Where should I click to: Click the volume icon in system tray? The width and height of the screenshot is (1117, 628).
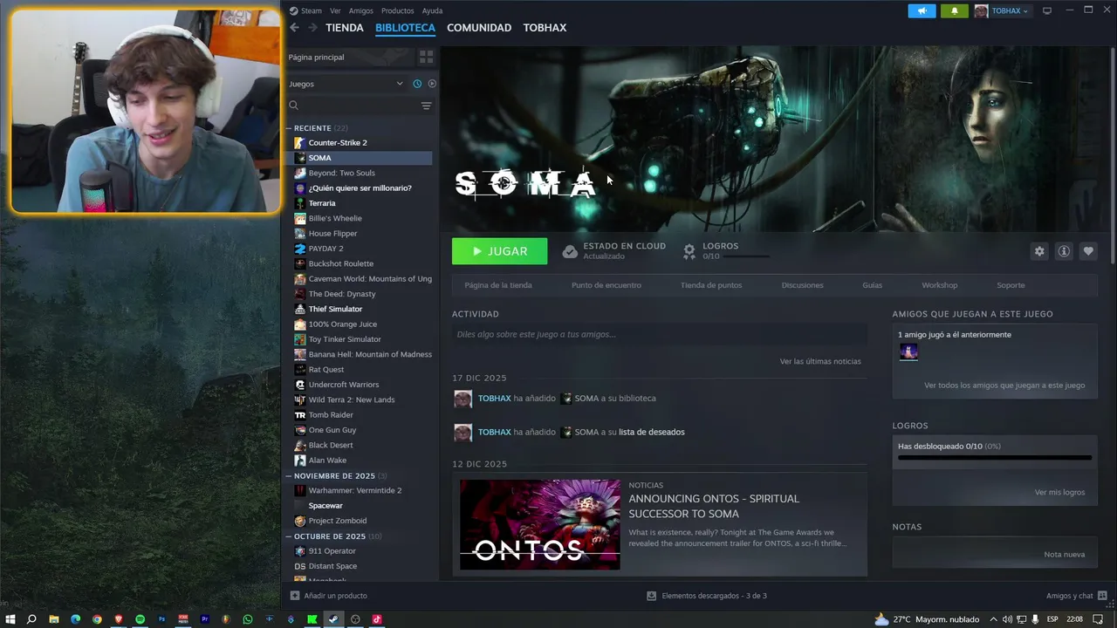click(x=1007, y=619)
